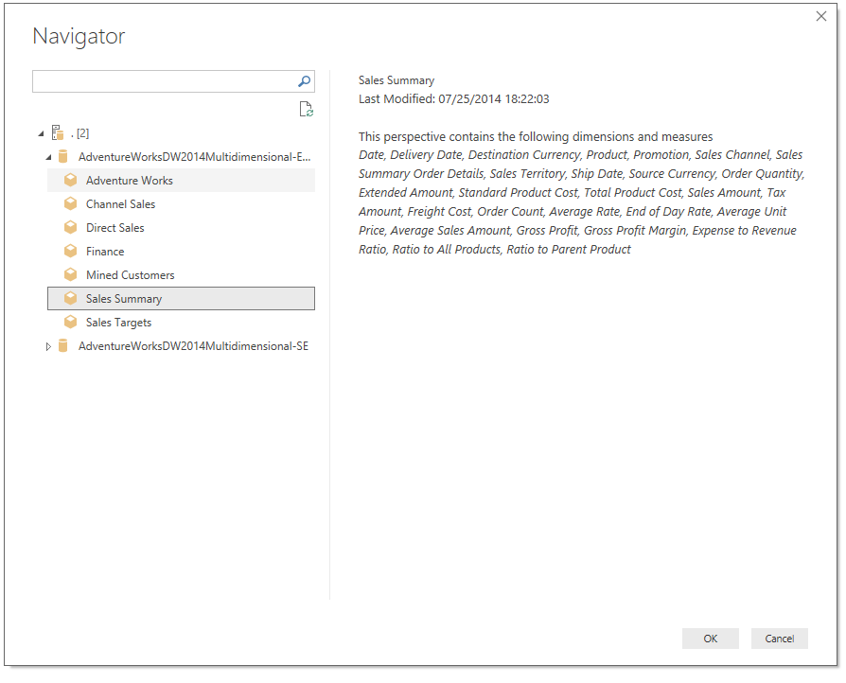Click the refresh file icon

tap(306, 109)
